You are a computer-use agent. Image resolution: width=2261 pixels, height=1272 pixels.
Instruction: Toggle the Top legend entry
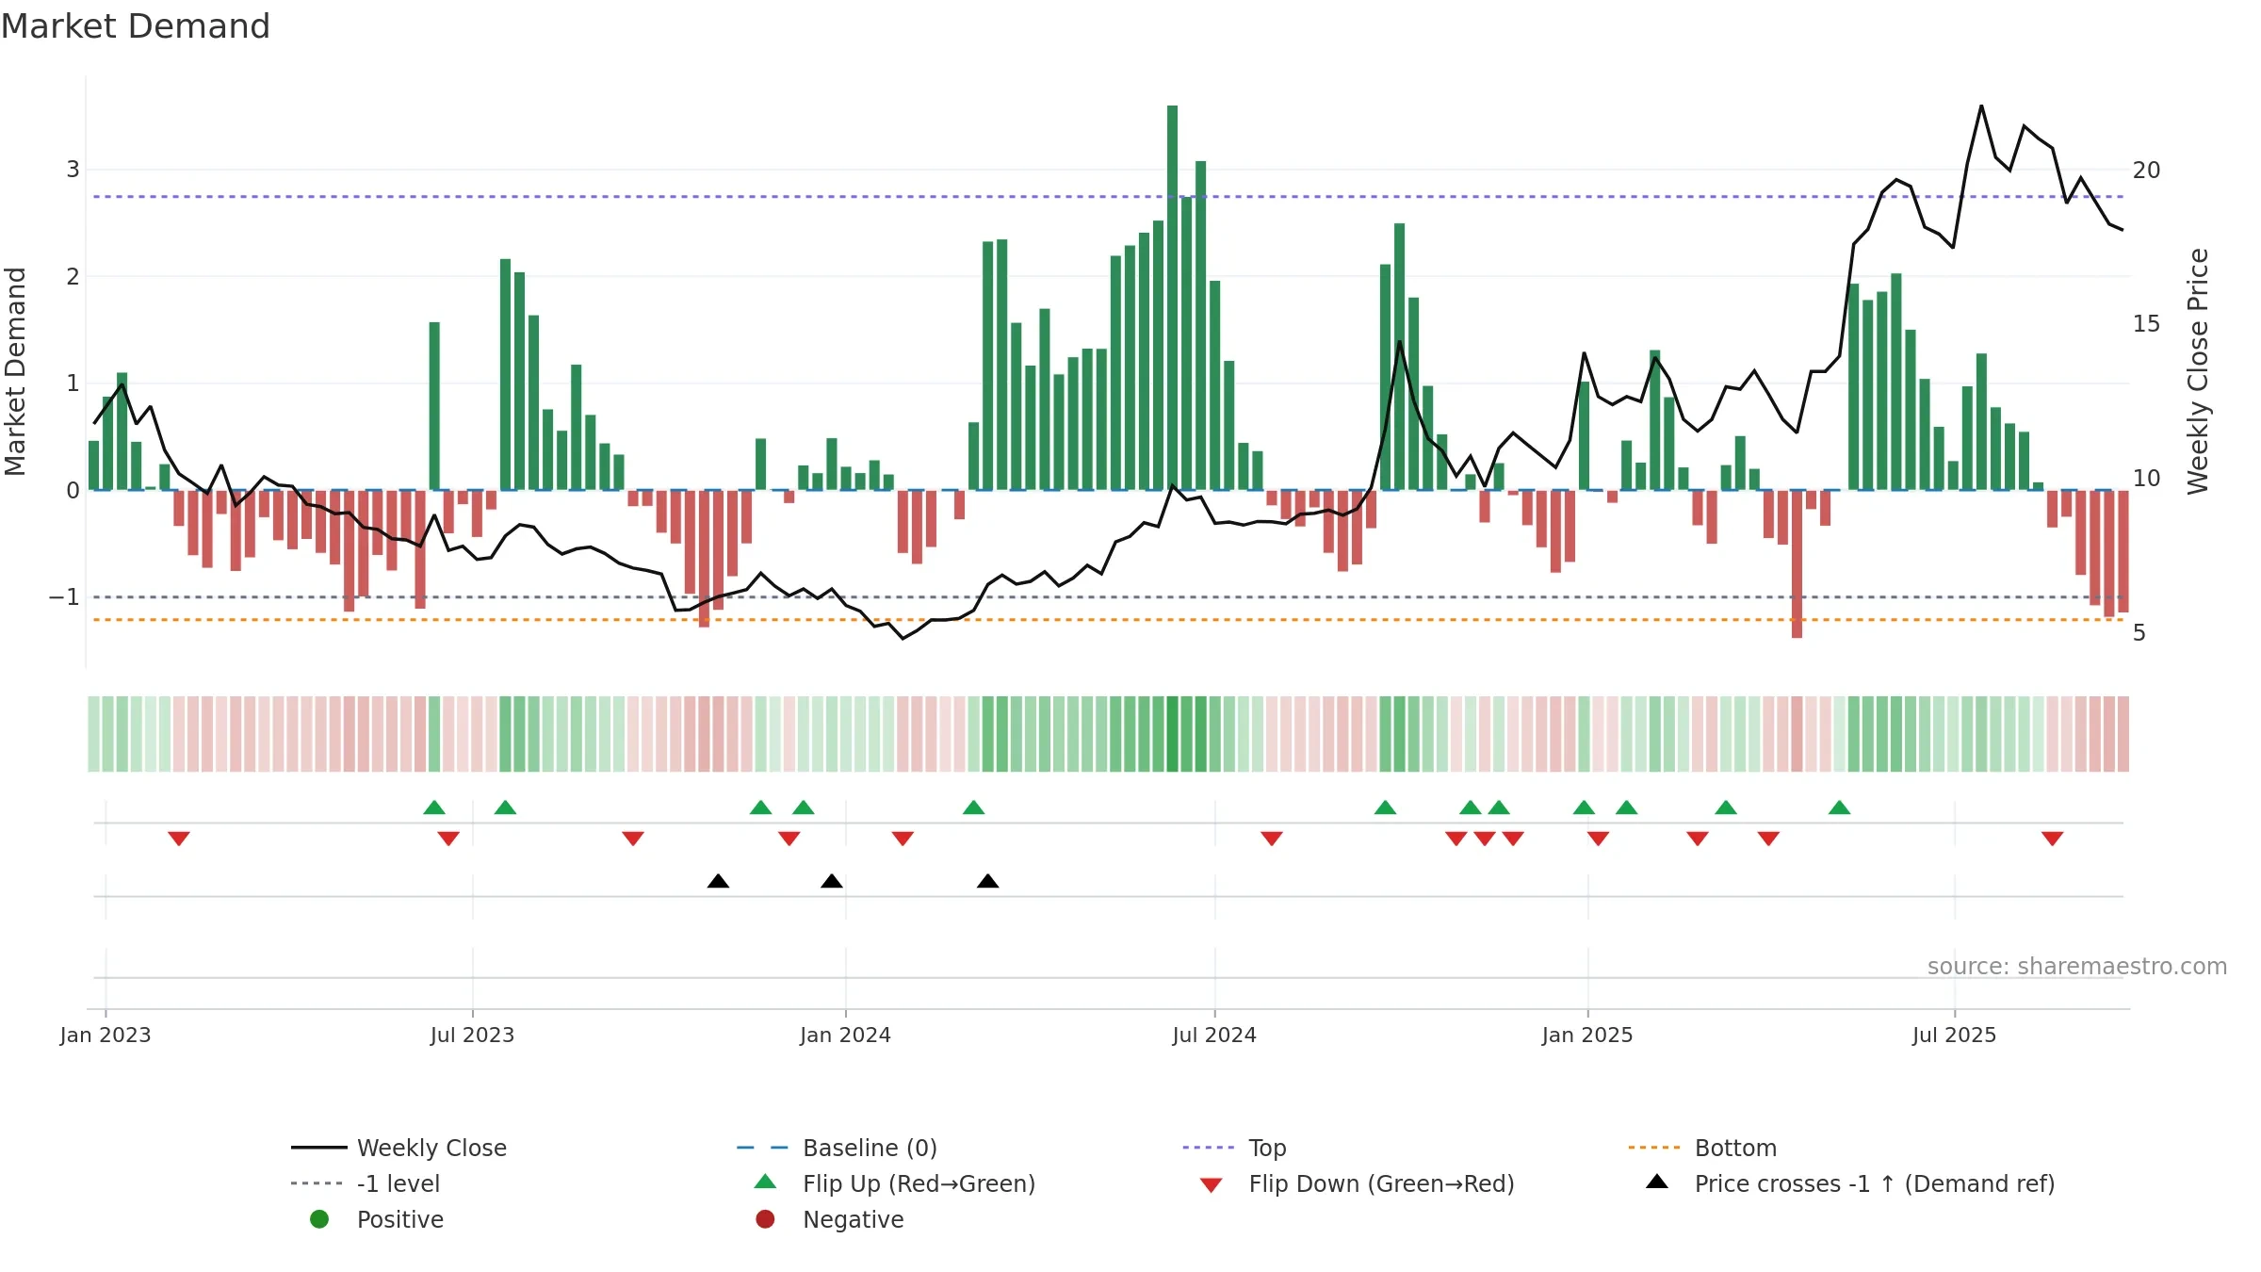1234,1148
